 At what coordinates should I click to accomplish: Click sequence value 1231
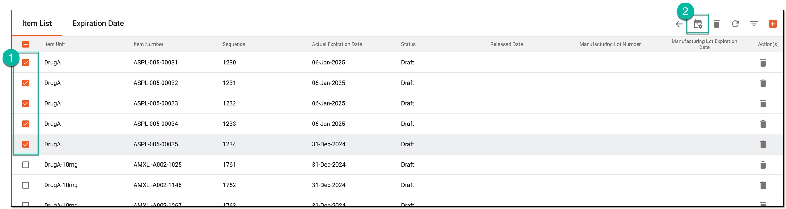click(x=229, y=83)
